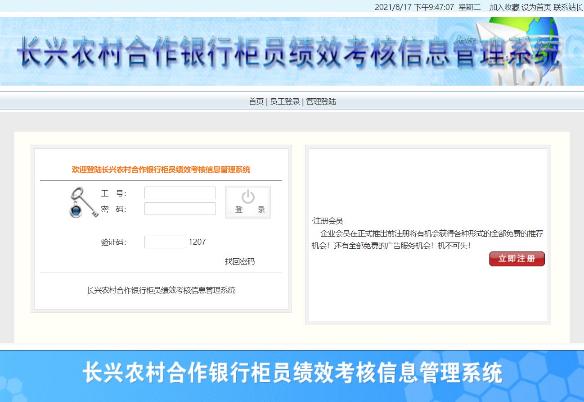The height and width of the screenshot is (402, 584).
Task: Select the 首页 navigation item
Action: 256,101
